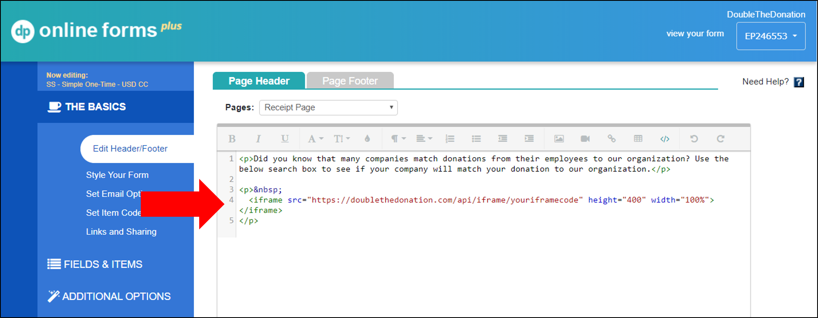Open the Pages dropdown showing Receipt Page
818x318 pixels.
coord(328,107)
